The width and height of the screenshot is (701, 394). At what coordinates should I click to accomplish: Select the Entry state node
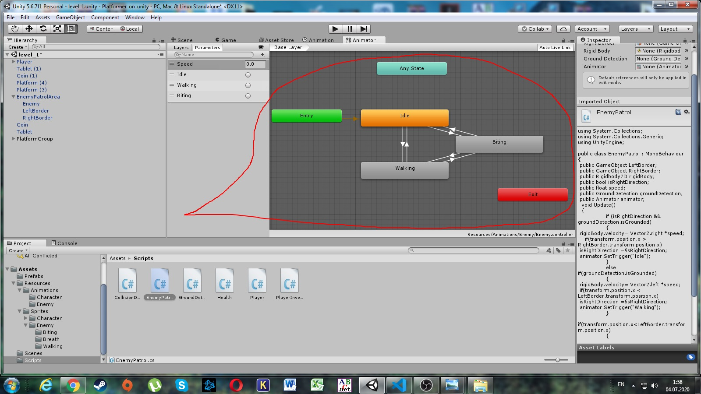(307, 116)
